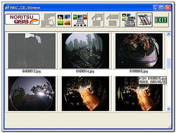Screen dimensions: 176x133
Task: Click the filename label 61690014.jpg
Action: point(85,71)
